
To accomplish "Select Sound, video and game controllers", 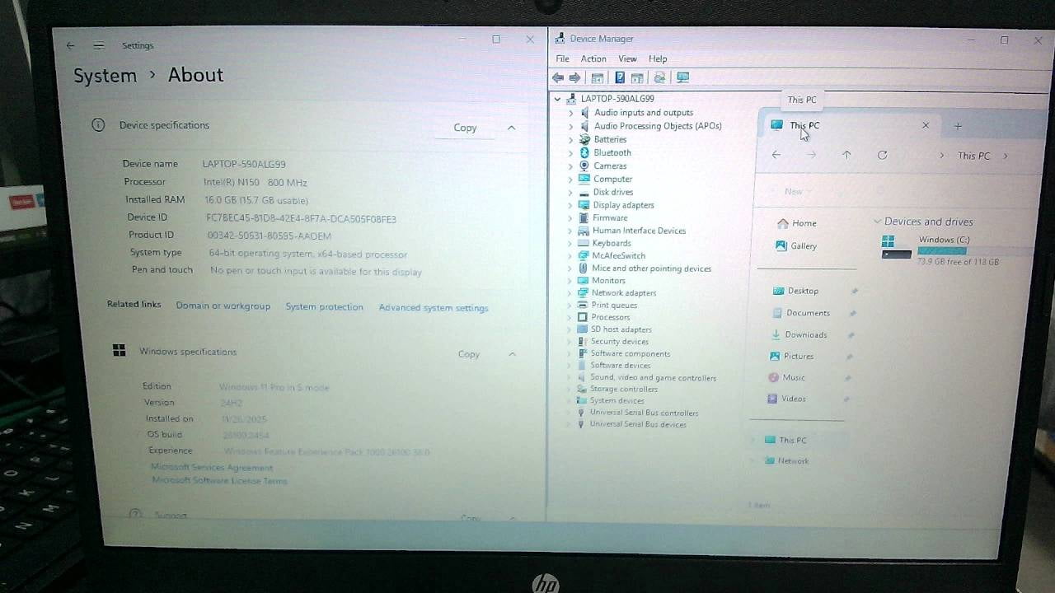I will pyautogui.click(x=653, y=378).
